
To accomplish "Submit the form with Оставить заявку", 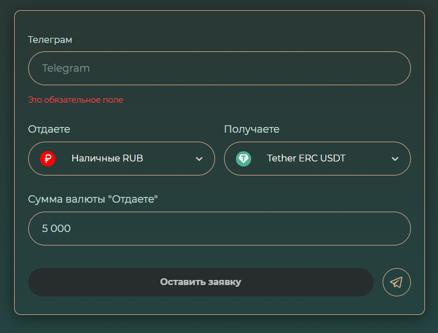I will 200,282.
